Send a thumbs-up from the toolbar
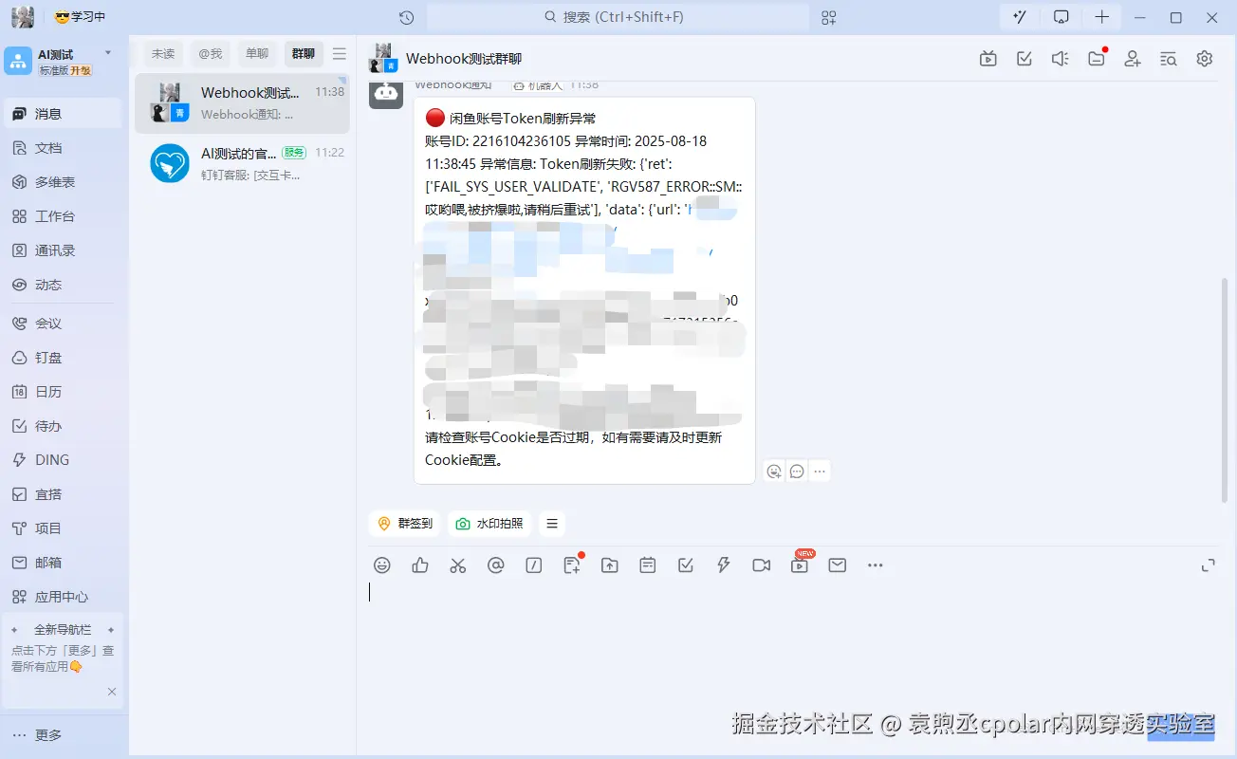The height and width of the screenshot is (759, 1237). (x=420, y=565)
